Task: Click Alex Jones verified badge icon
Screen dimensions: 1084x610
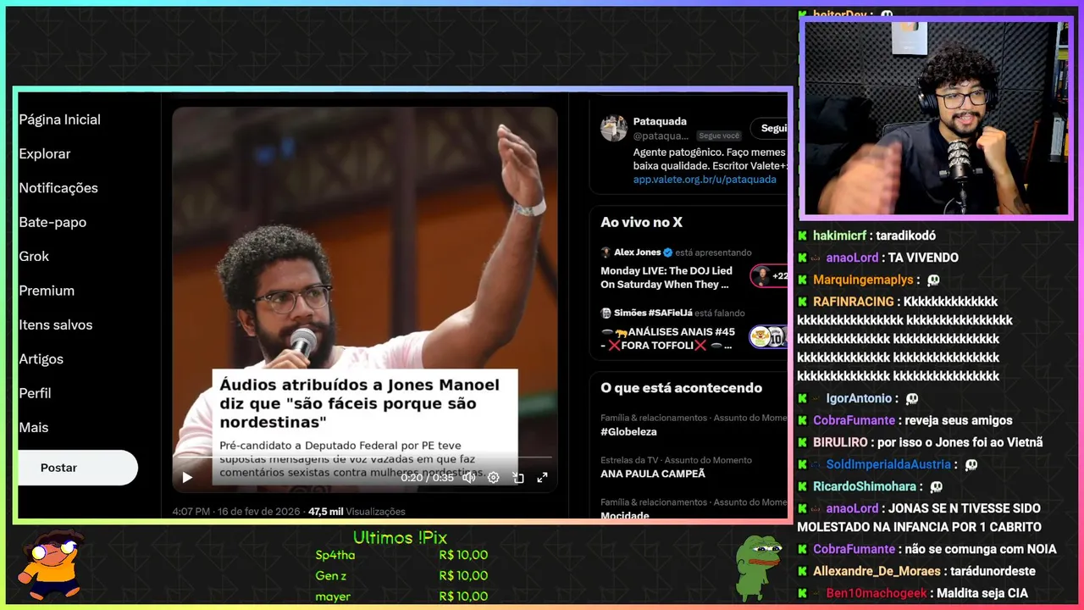Action: (667, 252)
